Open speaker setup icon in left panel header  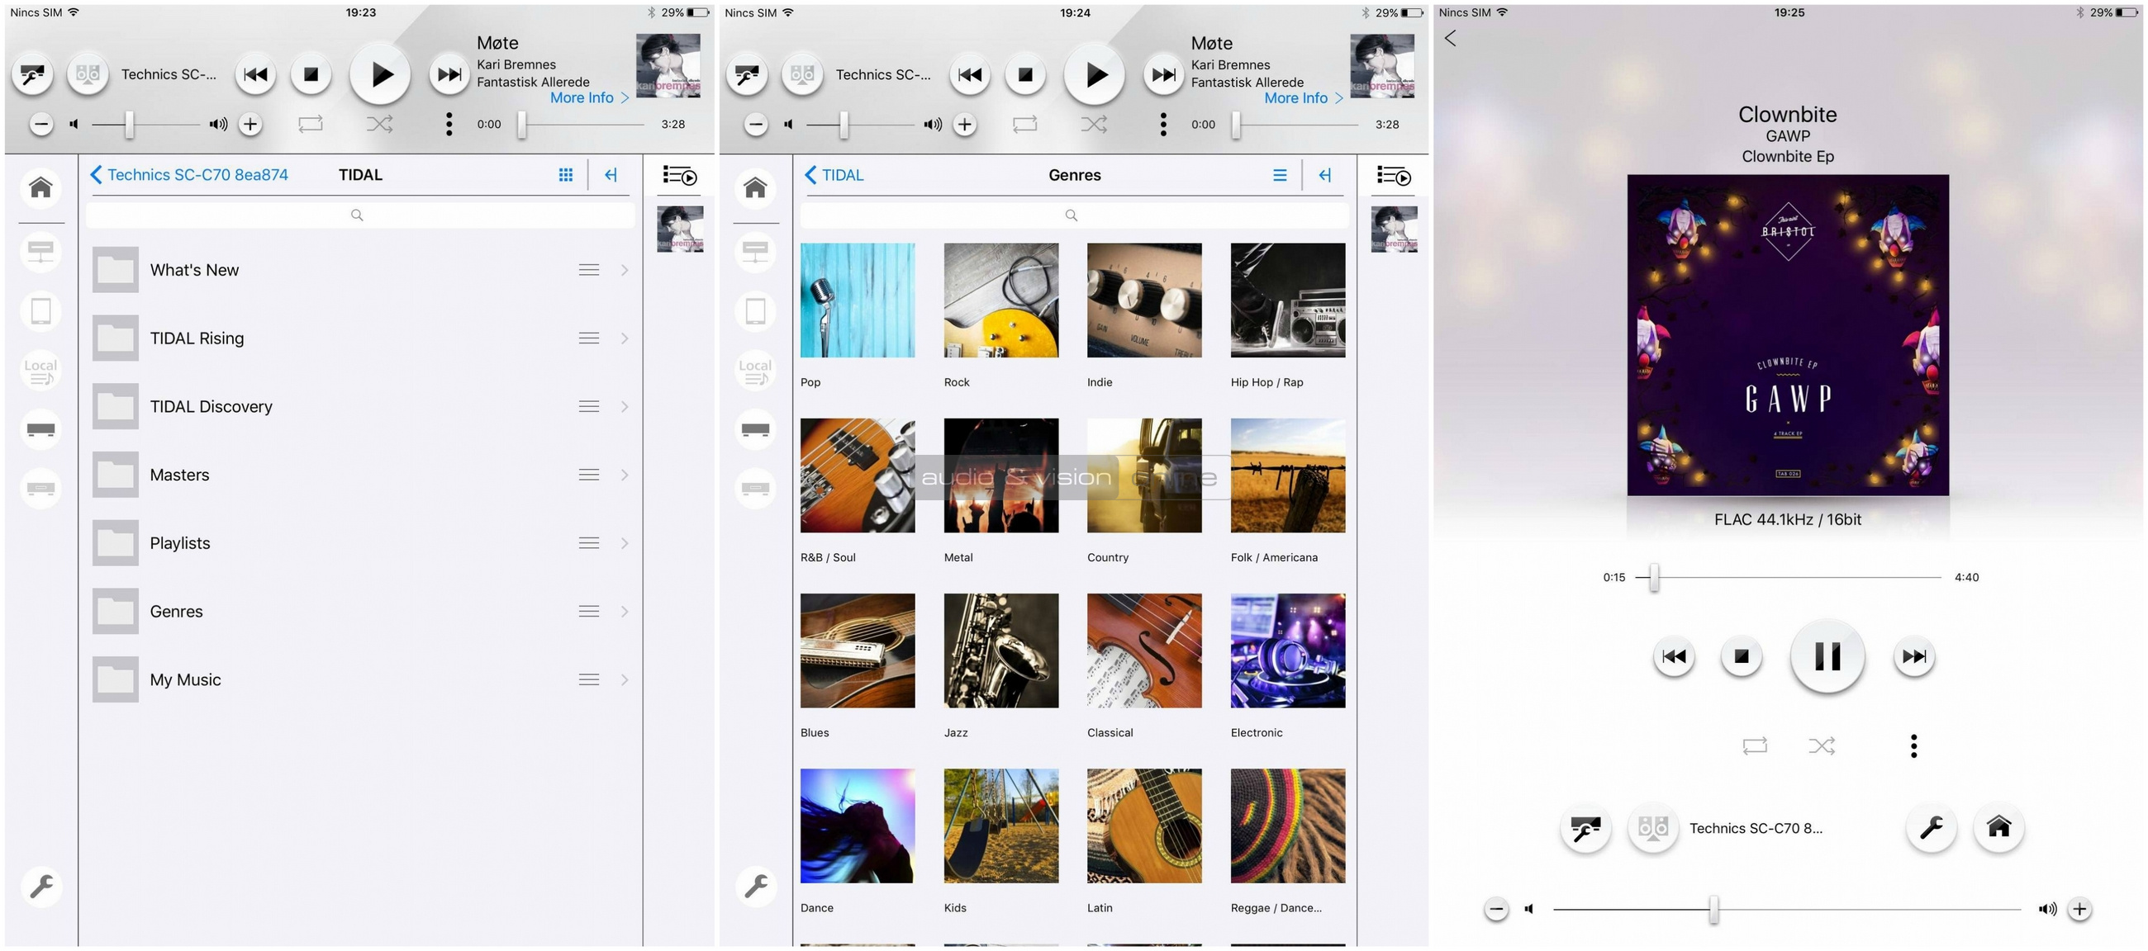pyautogui.click(x=32, y=75)
